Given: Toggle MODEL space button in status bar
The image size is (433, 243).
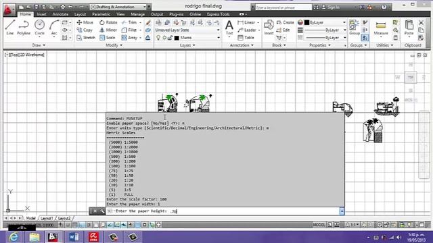Looking at the screenshot, I should tap(319, 225).
